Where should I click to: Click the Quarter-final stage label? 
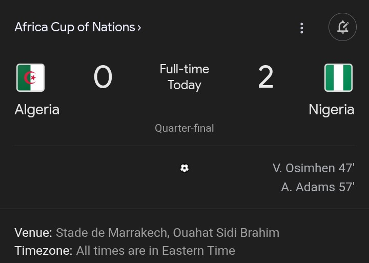point(184,128)
